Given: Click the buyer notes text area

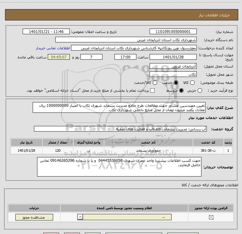Looking at the screenshot, I should [119, 167].
